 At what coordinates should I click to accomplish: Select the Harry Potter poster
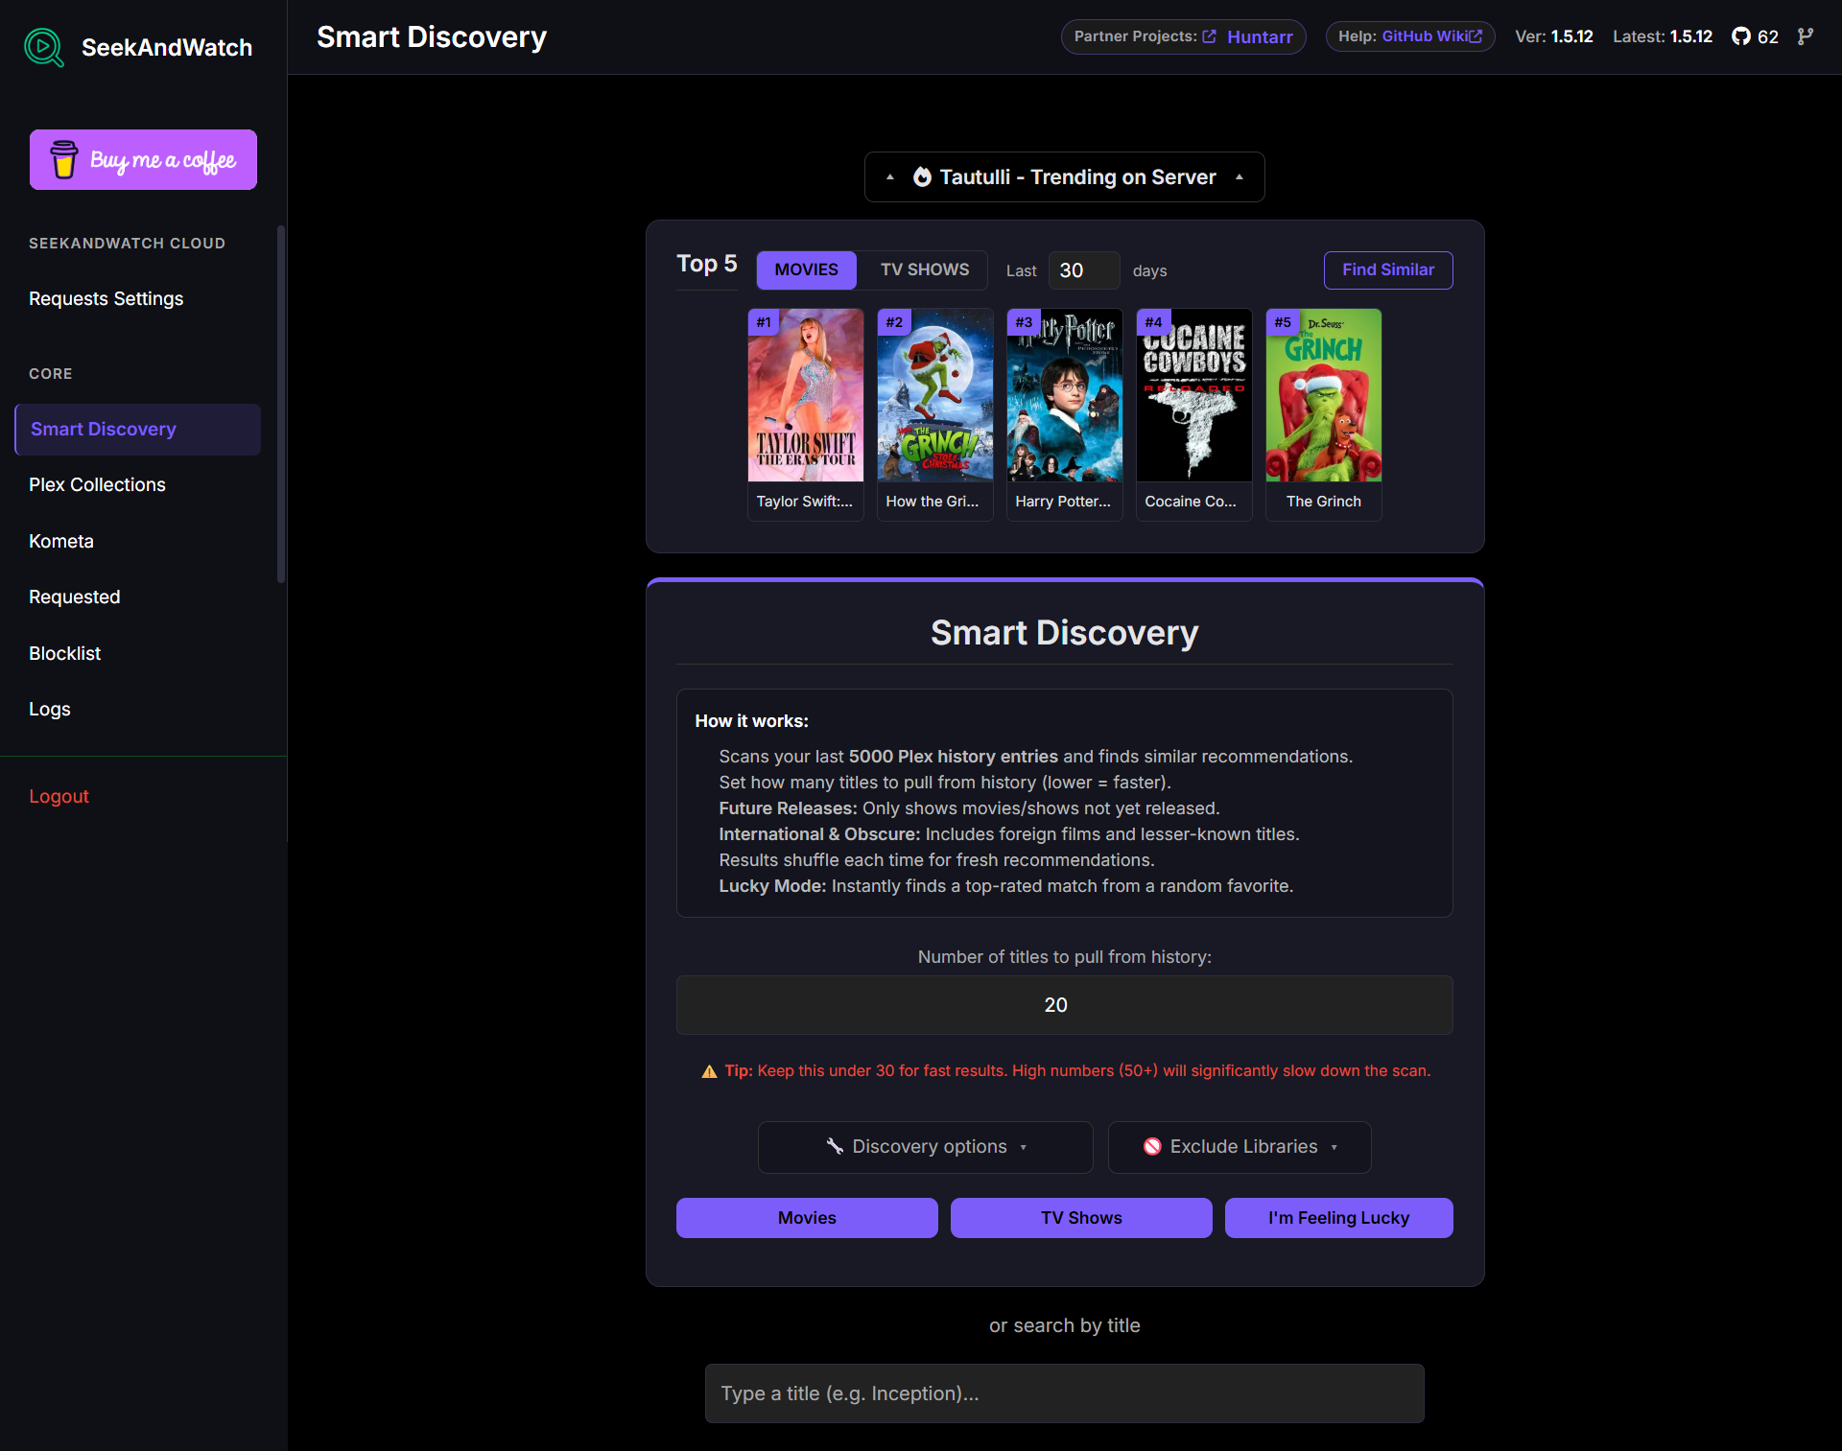(x=1065, y=395)
